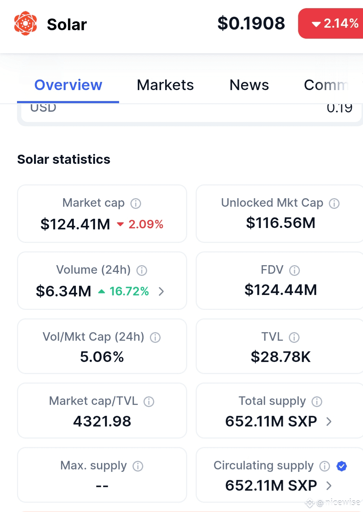
Task: Switch to the News tab
Action: point(249,85)
